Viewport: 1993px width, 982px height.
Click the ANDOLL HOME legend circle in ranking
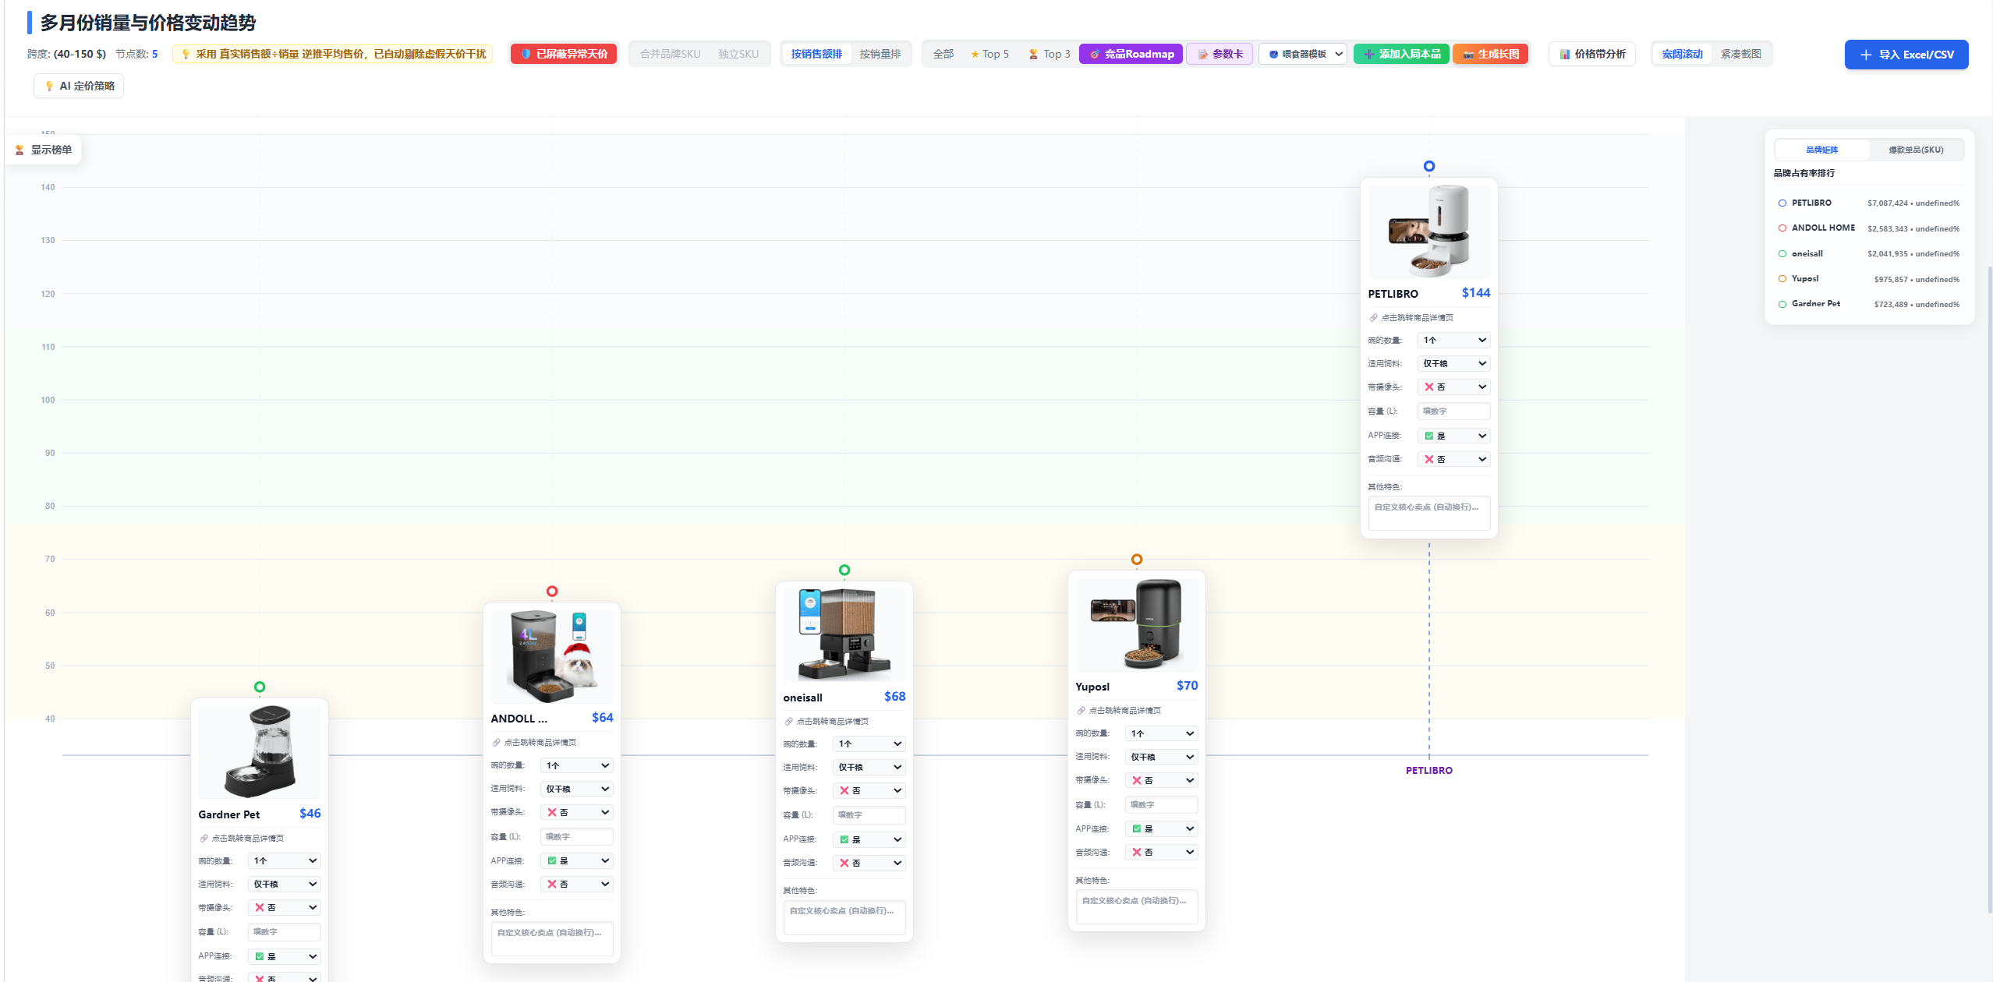(1782, 228)
